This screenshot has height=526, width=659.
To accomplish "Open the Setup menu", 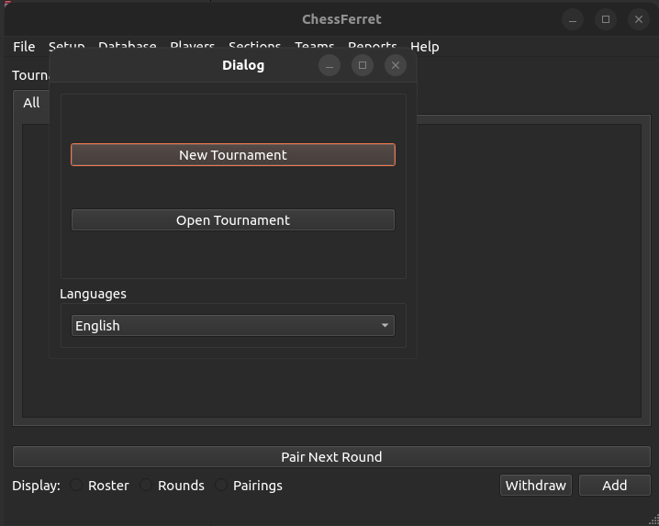I will pyautogui.click(x=66, y=45).
